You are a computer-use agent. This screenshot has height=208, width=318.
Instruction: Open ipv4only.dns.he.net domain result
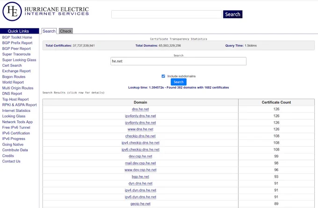pos(140,116)
